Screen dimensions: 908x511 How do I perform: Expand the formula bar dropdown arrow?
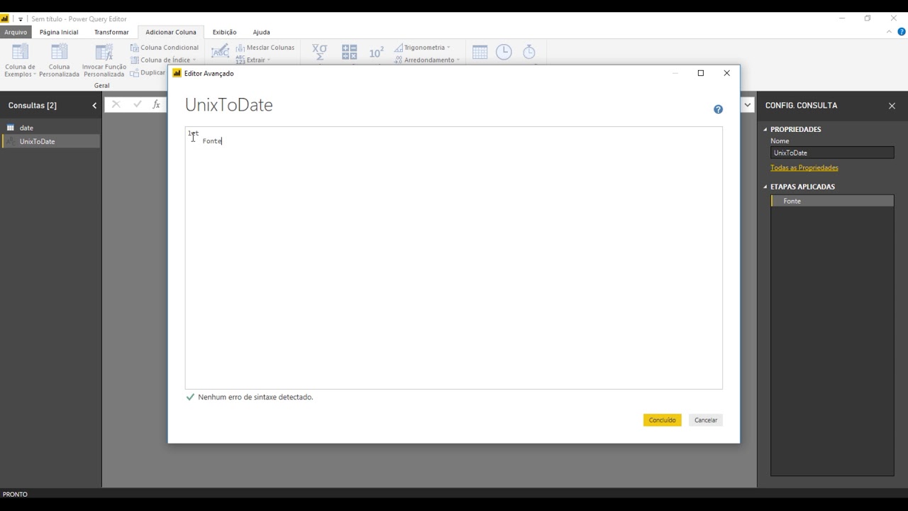point(748,105)
